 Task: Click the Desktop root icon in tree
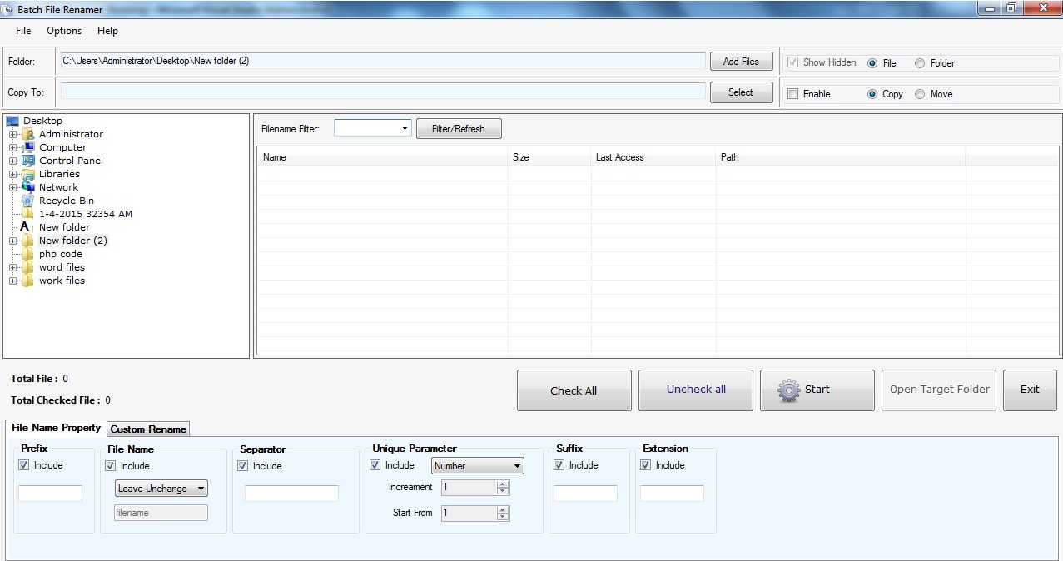[x=12, y=121]
